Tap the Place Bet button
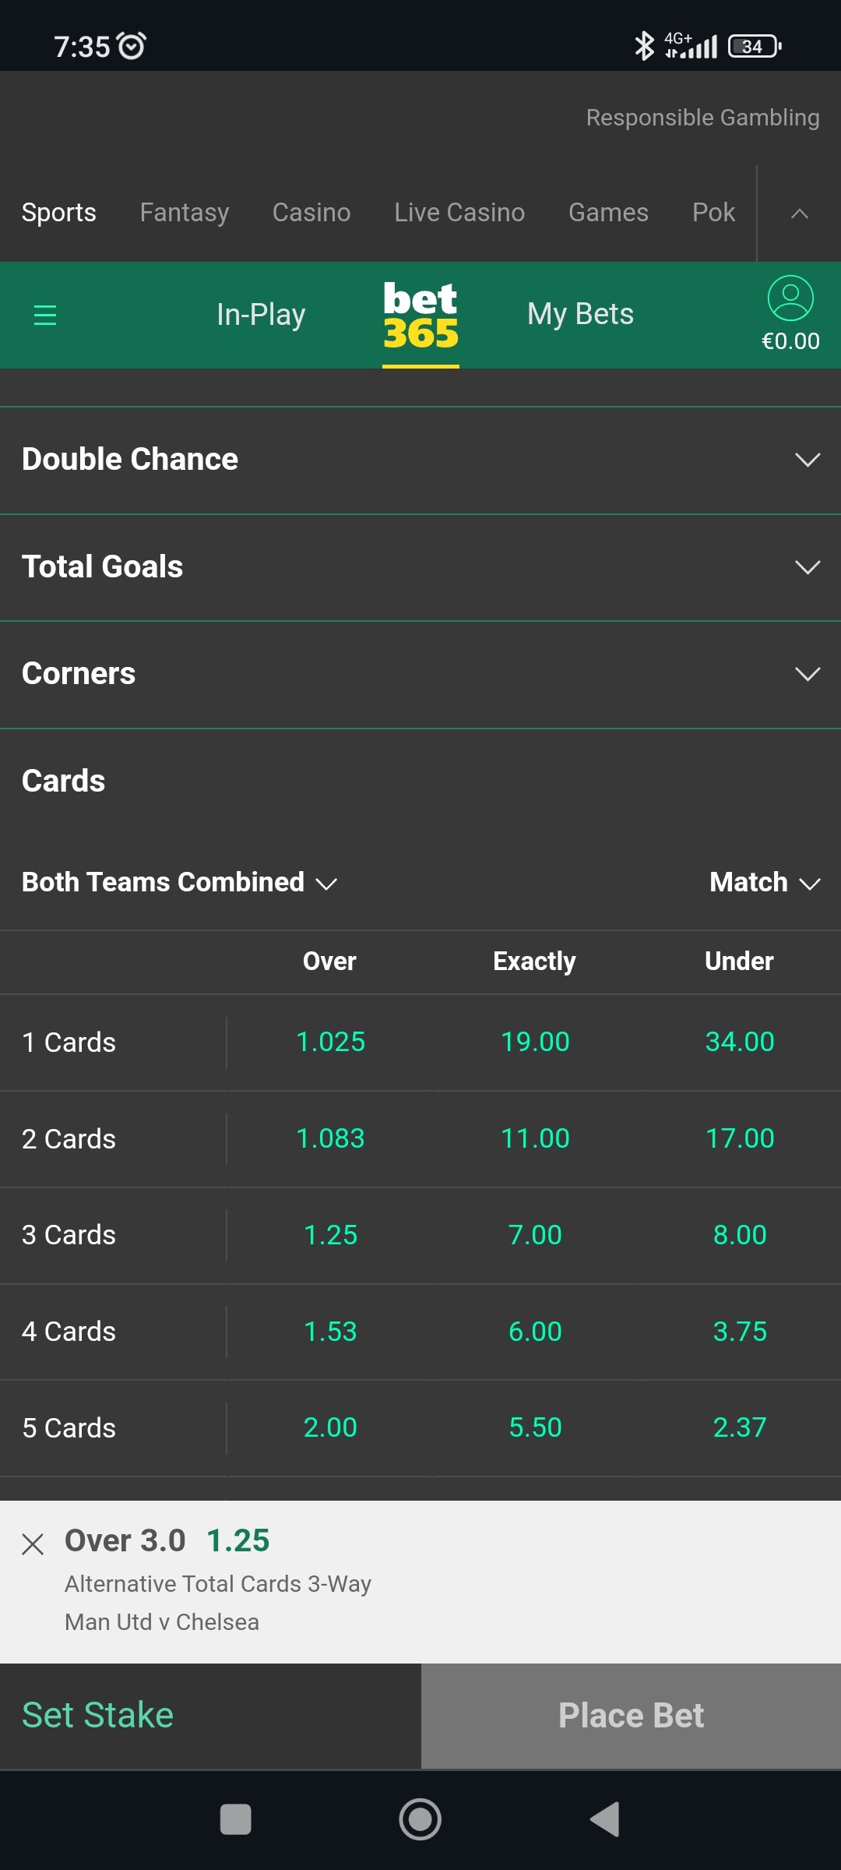Image resolution: width=841 pixels, height=1870 pixels. pos(631,1716)
